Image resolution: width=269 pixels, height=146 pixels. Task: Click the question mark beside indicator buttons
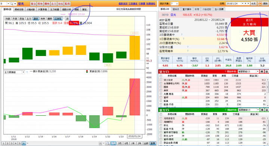64,19
